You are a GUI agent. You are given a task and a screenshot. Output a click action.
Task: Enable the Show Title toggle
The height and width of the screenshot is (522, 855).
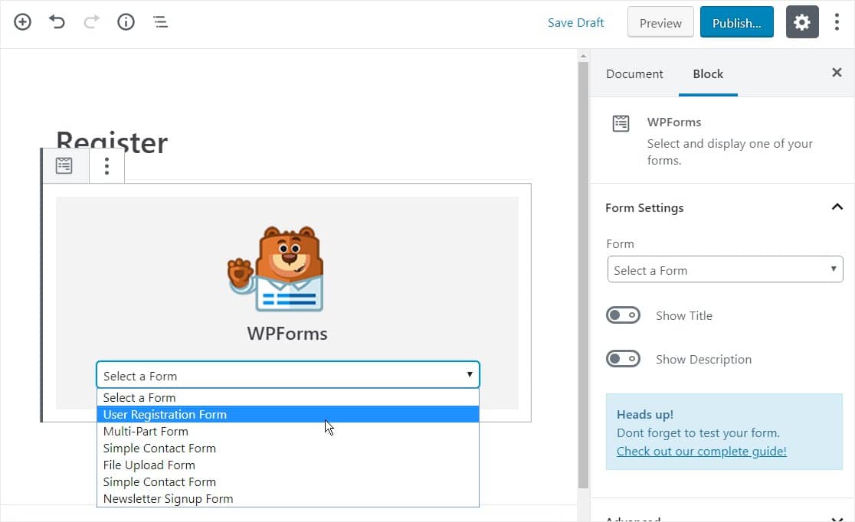pos(623,315)
